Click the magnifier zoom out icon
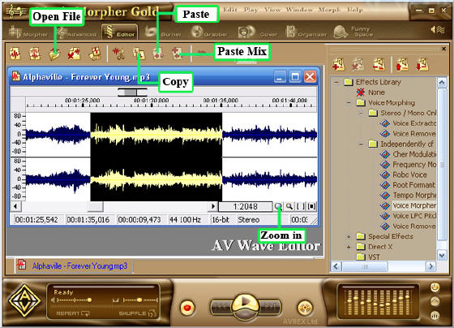Screen dimensions: 454x328 coord(289,206)
